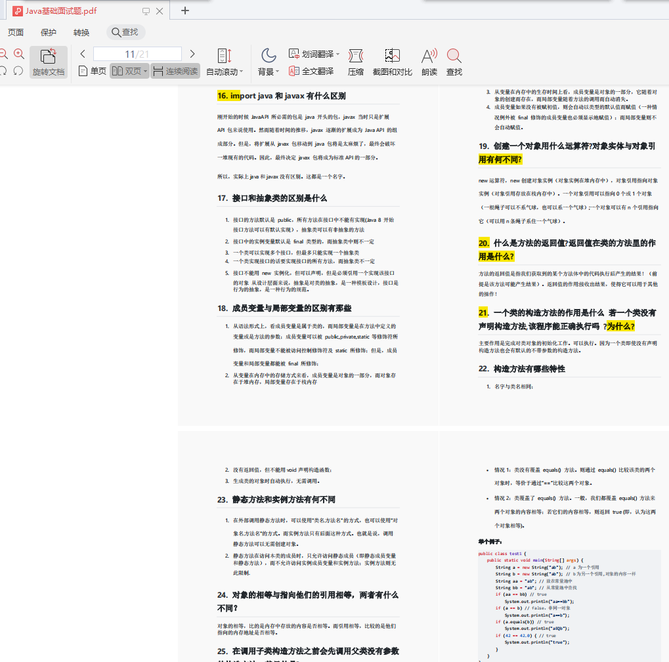The image size is (669, 662).
Task: Expand the 背景 dropdown arrow
Action: [x=277, y=72]
